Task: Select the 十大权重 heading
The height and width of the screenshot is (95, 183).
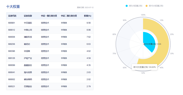Action: click(13, 7)
